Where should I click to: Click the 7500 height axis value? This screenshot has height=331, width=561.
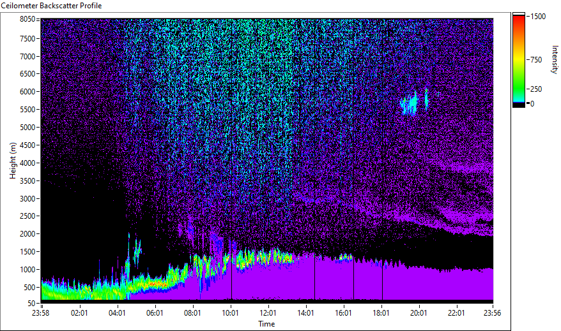(x=27, y=38)
